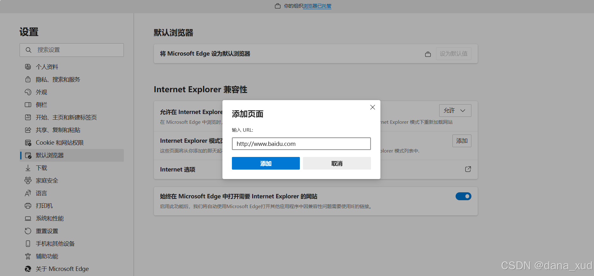
Task: Click the 下载 download arrow icon
Action: pyautogui.click(x=28, y=168)
